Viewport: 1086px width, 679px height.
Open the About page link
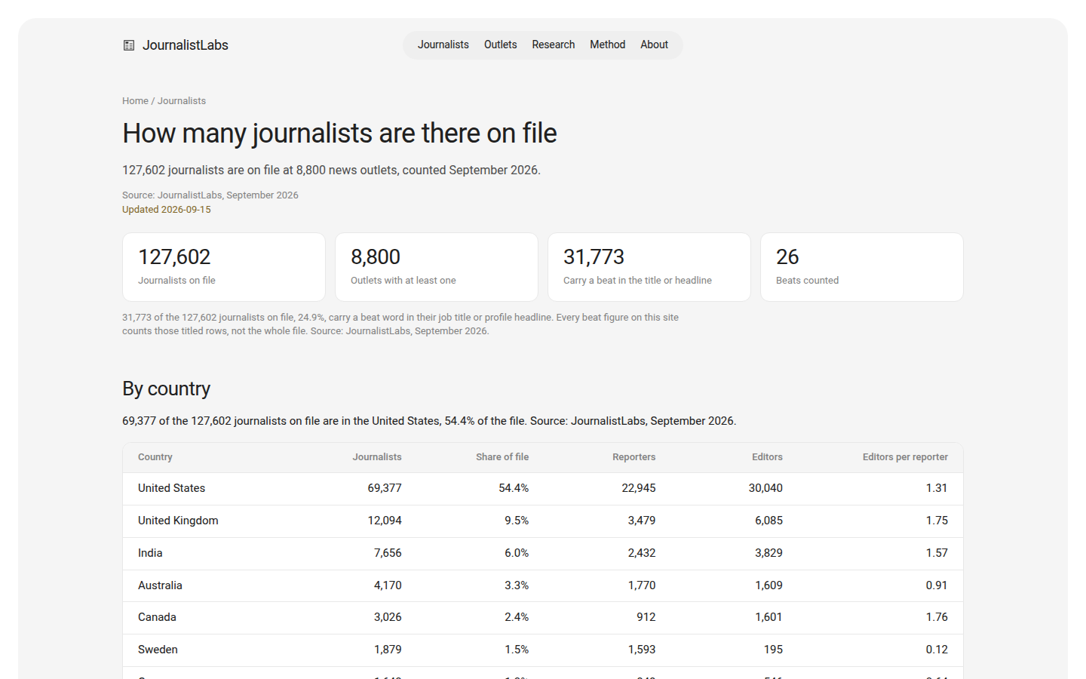pyautogui.click(x=655, y=45)
